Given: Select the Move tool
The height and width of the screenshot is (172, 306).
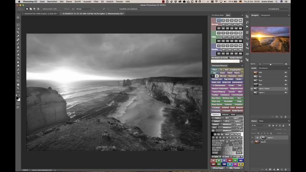Looking at the screenshot, I should (18, 18).
